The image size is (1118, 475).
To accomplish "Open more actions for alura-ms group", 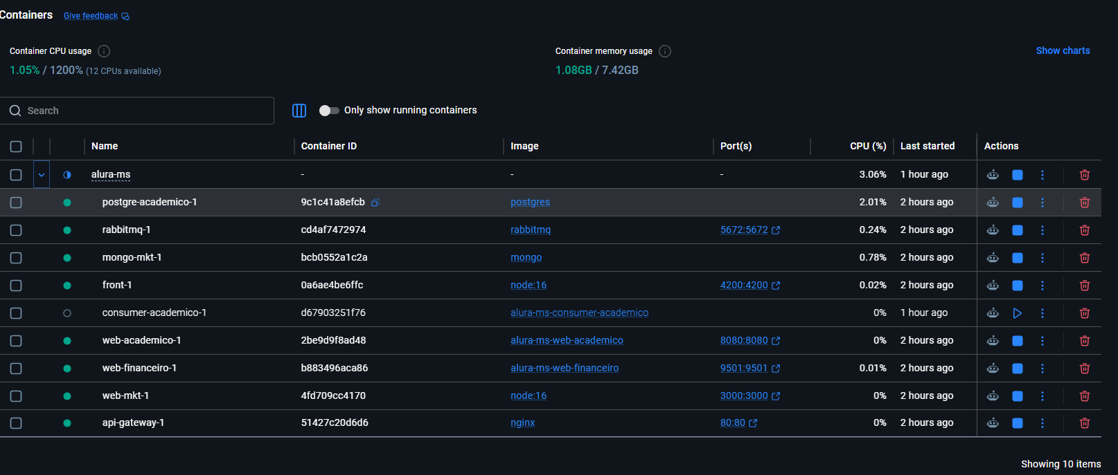I will (1042, 175).
